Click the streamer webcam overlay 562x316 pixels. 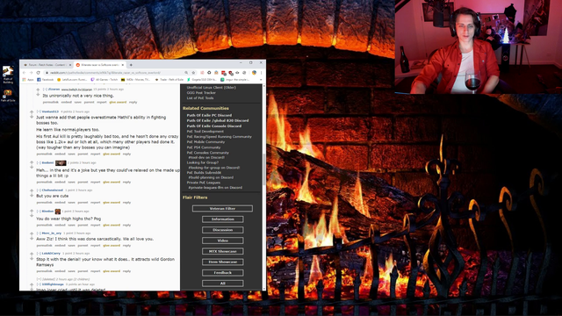[478, 47]
